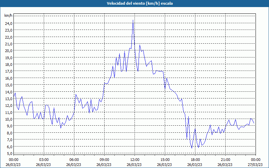This screenshot has height=168, width=269.
Task: Select the 19,0 y-axis label
Action: pos(9,58)
